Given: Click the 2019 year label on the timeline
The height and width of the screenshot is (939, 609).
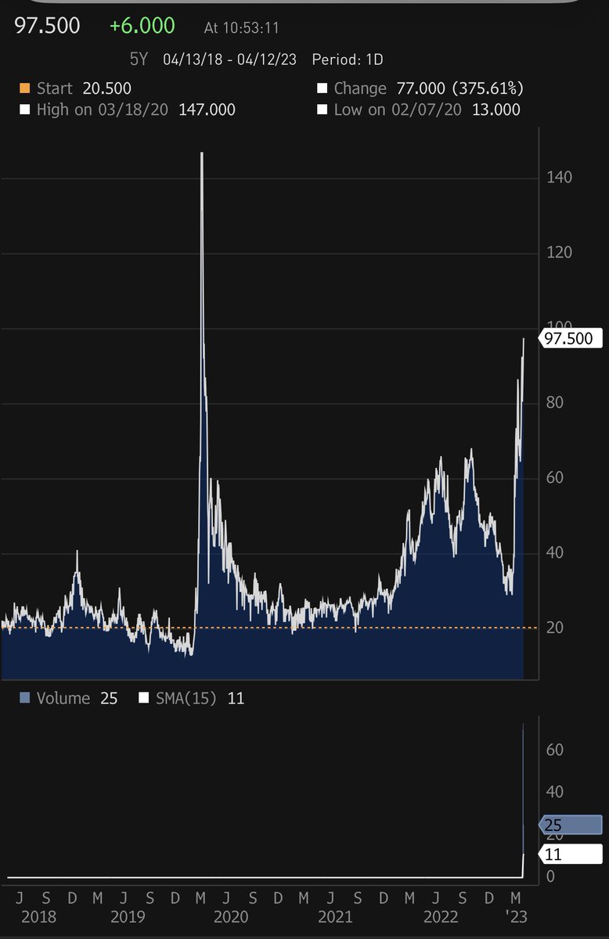Looking at the screenshot, I should [x=128, y=916].
